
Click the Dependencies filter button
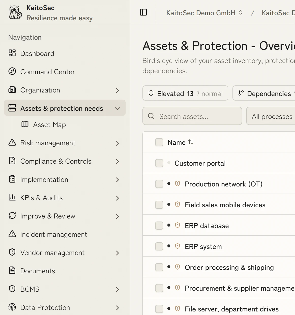pyautogui.click(x=264, y=93)
